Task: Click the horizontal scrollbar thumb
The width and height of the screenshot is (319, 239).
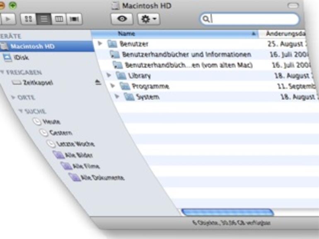Action: [227, 213]
